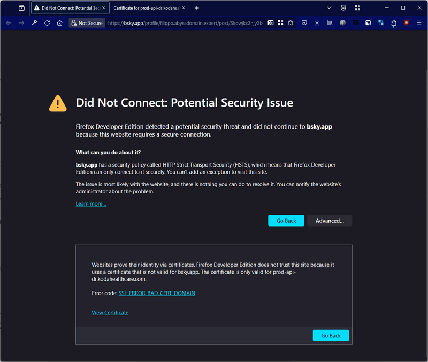428x362 pixels.
Task: Open the Downloads panel
Action: 317,23
